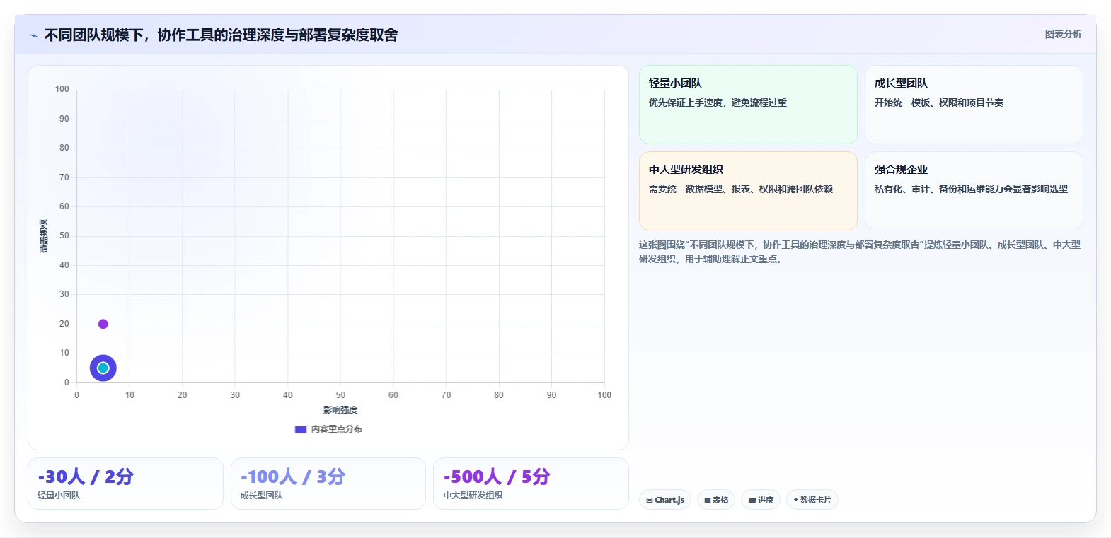Open the 成长型团队 card
The image size is (1111, 538).
tap(974, 105)
